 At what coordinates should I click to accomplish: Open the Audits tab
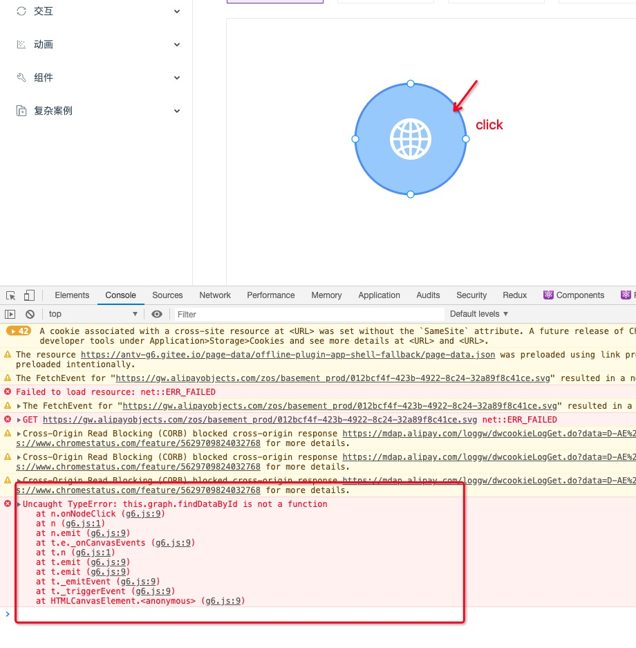pos(428,295)
